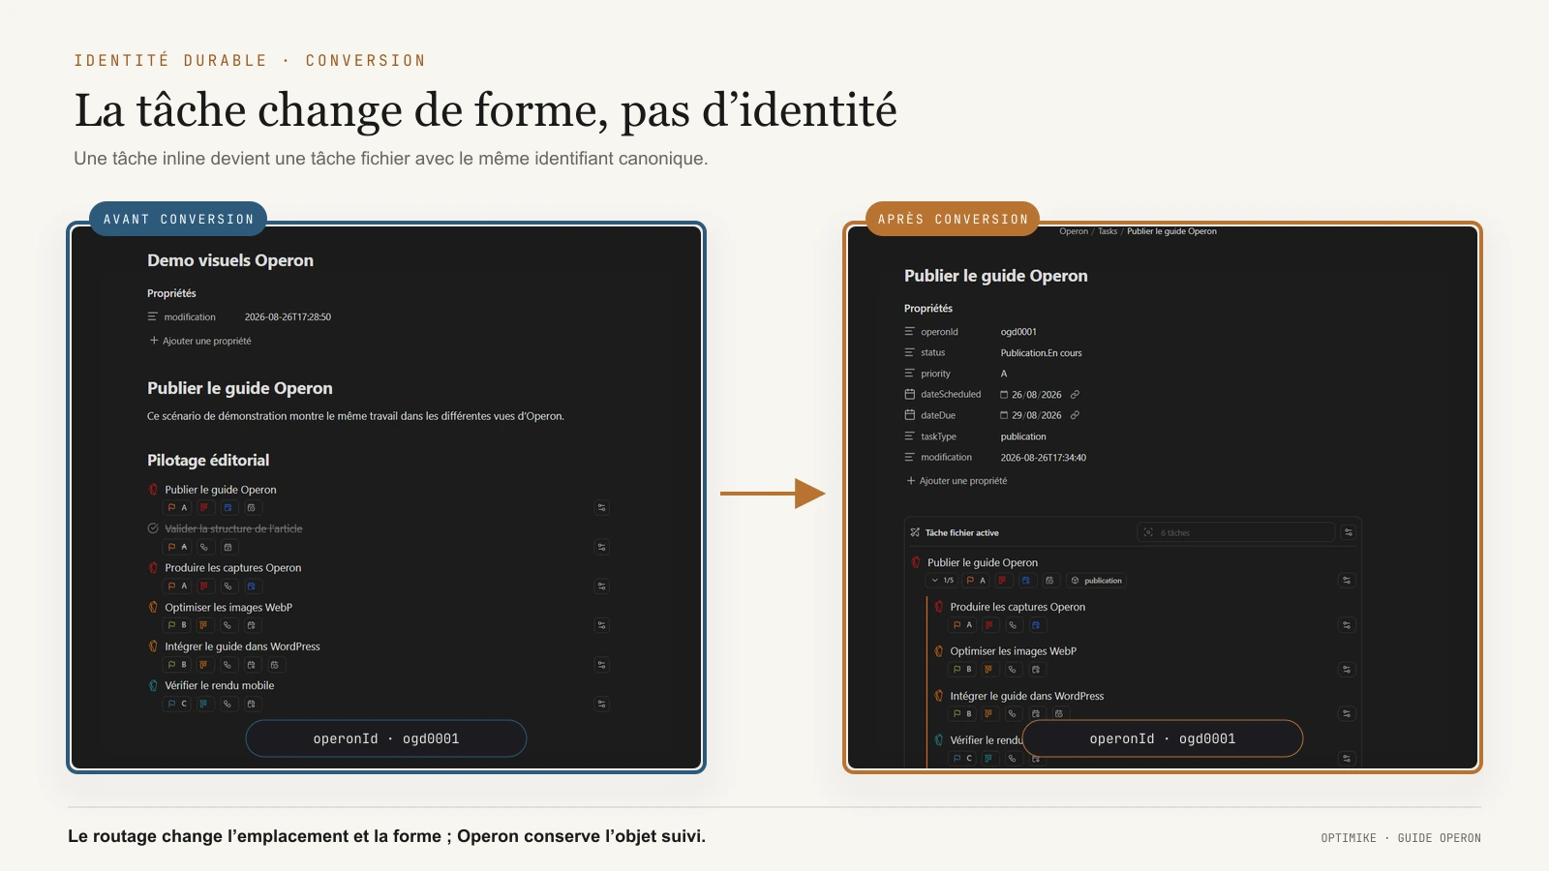Open priority B chip under Intégrer le guide, before panel
Viewport: 1549px width, 871px height.
177,665
